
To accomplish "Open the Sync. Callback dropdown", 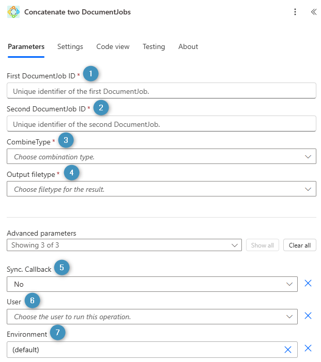I will click(x=152, y=284).
